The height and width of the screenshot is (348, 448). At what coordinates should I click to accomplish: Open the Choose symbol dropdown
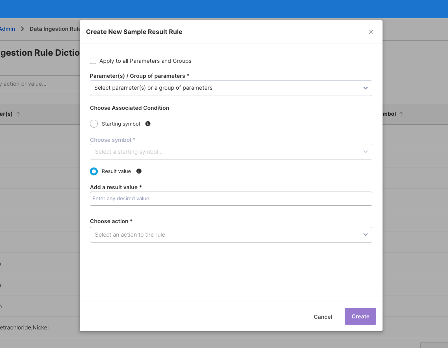point(231,152)
